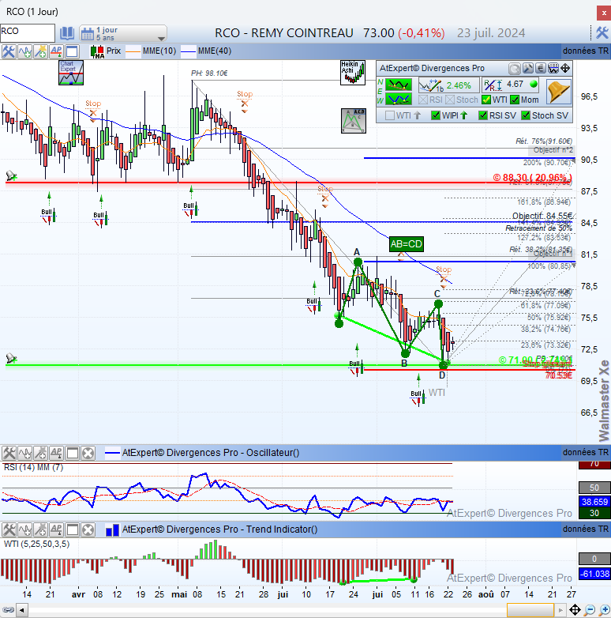This screenshot has width=611, height=618.
Task: Click the move arrows icon in AtExpert panel
Action: (565, 69)
